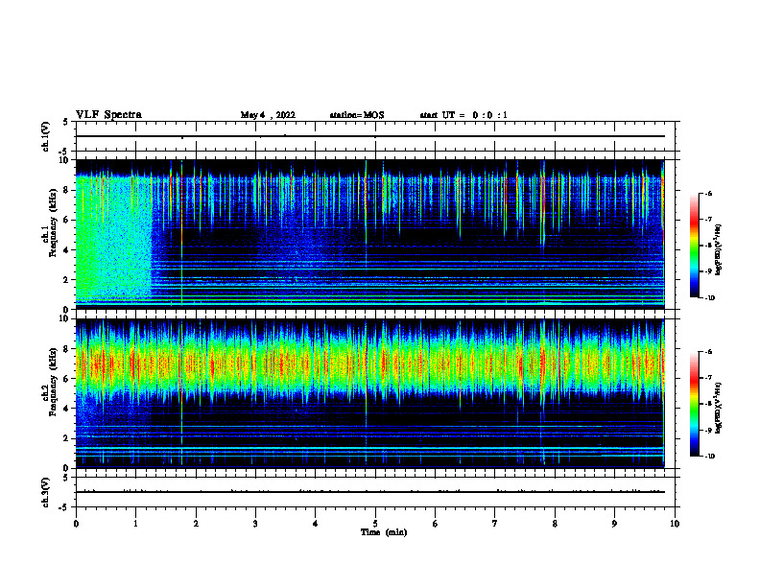Click the ch.2 spectrogram color scale bar
Image resolution: width=760 pixels, height=587 pixels.
point(694,404)
